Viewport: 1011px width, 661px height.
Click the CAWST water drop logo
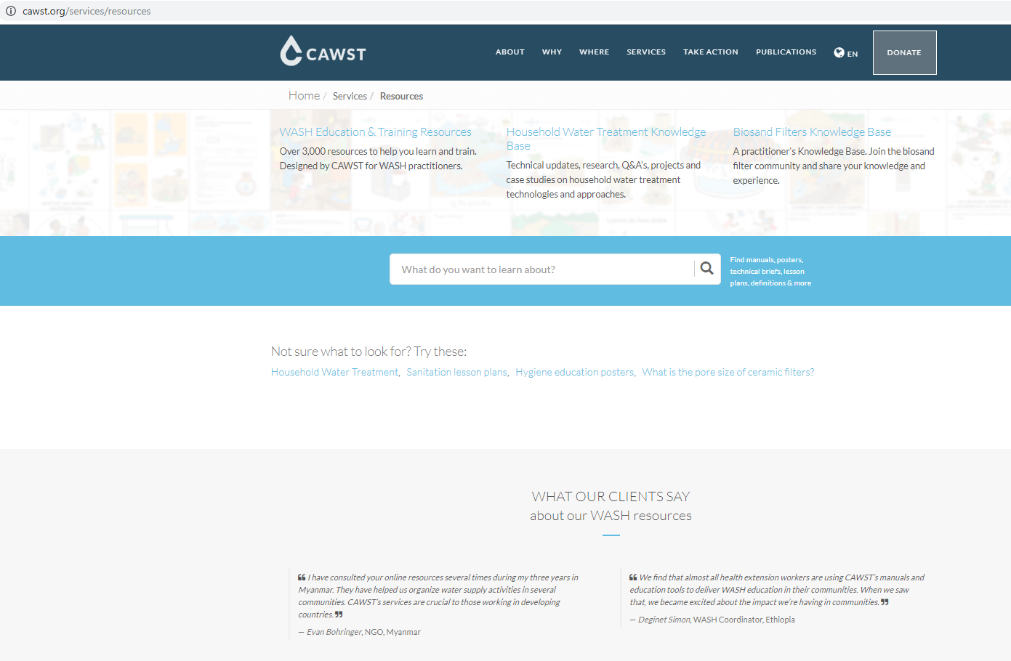pyautogui.click(x=323, y=51)
